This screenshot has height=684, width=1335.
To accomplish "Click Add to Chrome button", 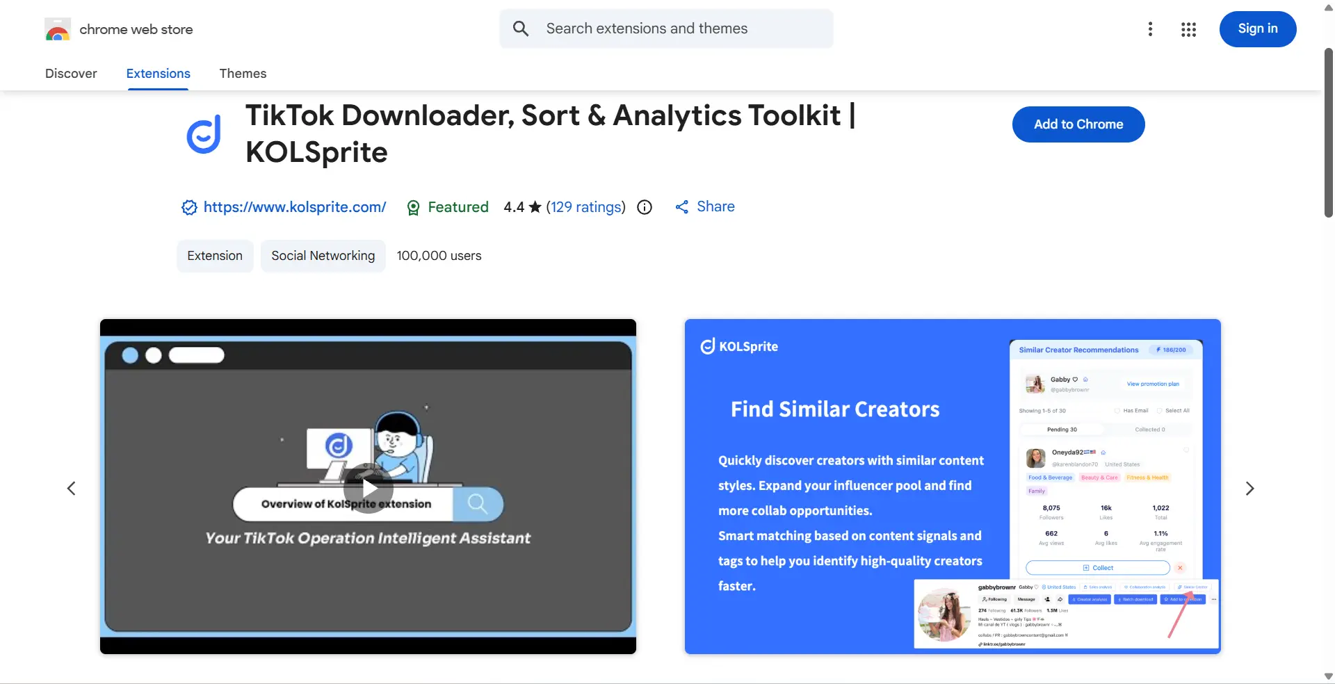I will point(1078,124).
